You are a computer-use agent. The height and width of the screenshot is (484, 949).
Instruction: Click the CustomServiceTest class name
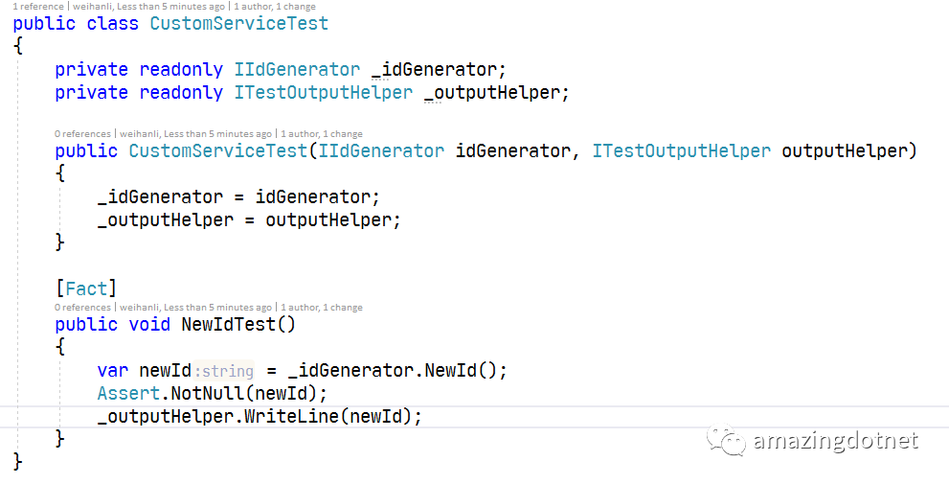pos(239,24)
